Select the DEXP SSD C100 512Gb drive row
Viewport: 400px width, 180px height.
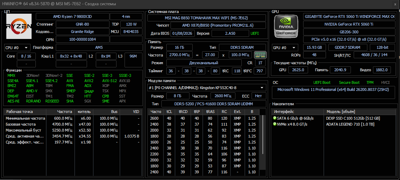click(x=334, y=118)
